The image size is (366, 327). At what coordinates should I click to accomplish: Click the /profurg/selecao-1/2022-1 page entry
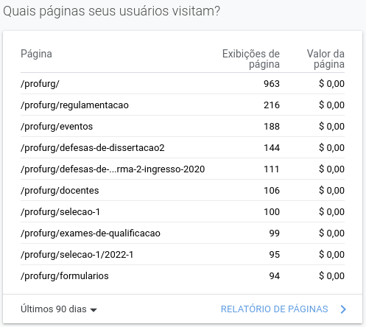click(77, 255)
